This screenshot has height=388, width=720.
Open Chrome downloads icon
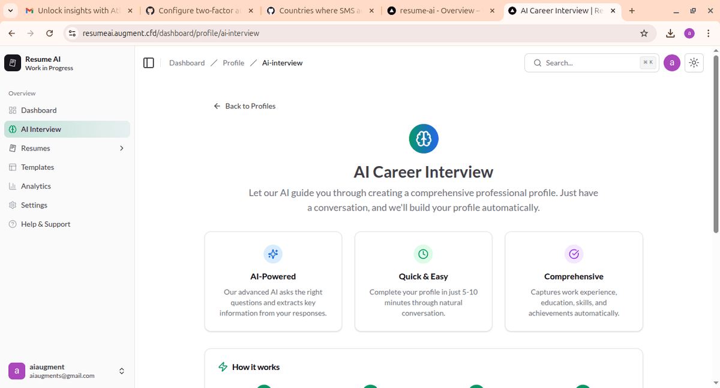point(670,34)
